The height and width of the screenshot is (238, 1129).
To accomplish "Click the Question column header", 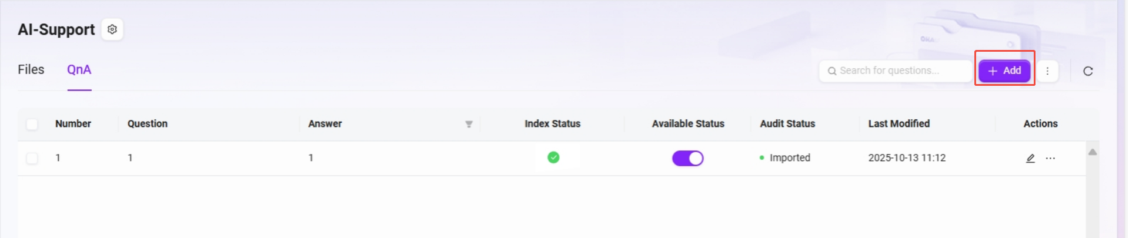I will coord(148,124).
